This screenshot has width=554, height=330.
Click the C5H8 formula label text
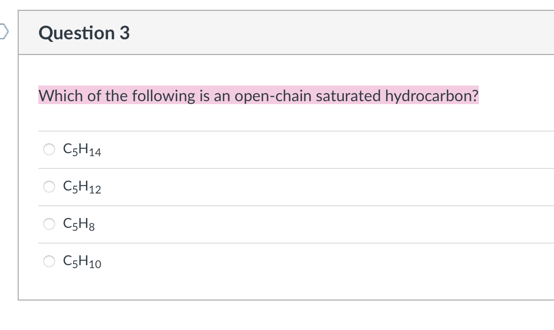pos(79,224)
